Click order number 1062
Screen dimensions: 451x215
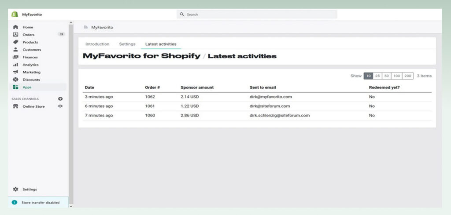pyautogui.click(x=150, y=97)
